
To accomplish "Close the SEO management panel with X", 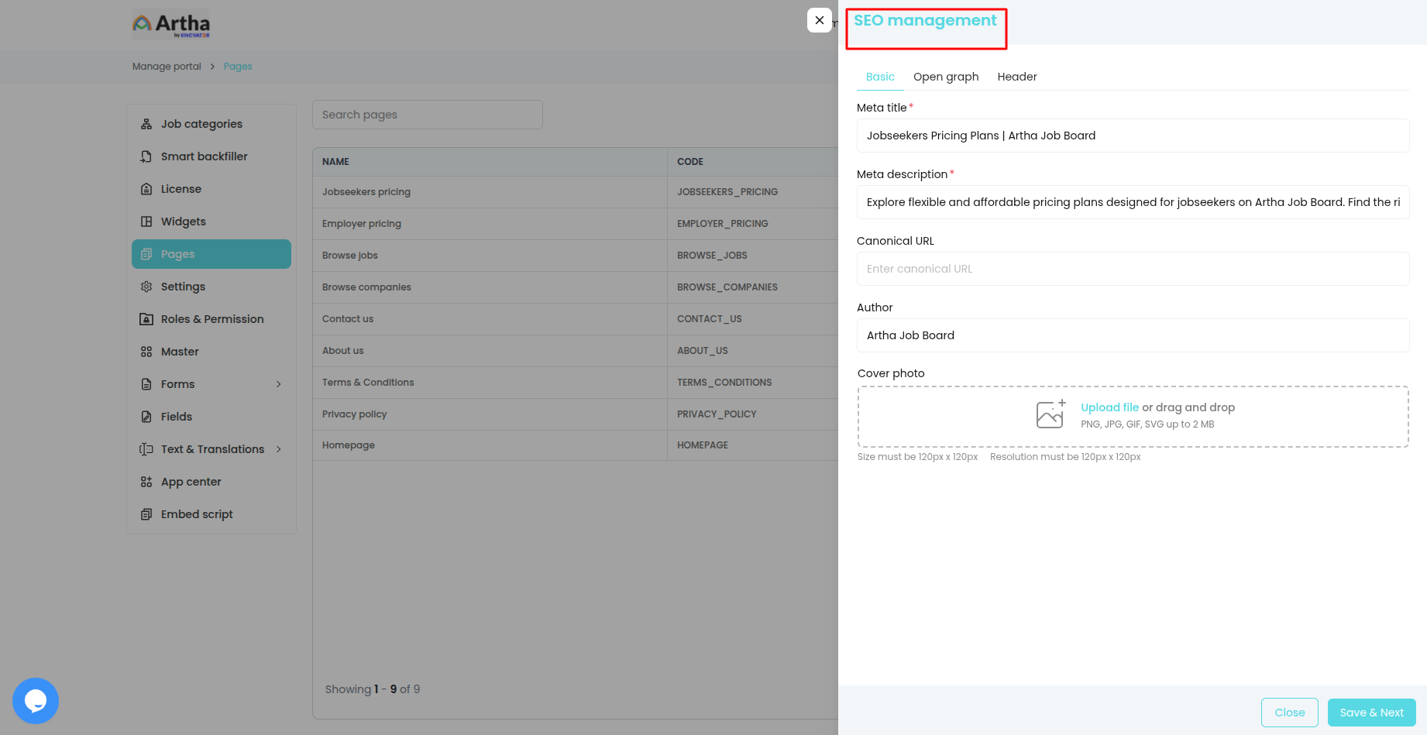I will [x=820, y=20].
